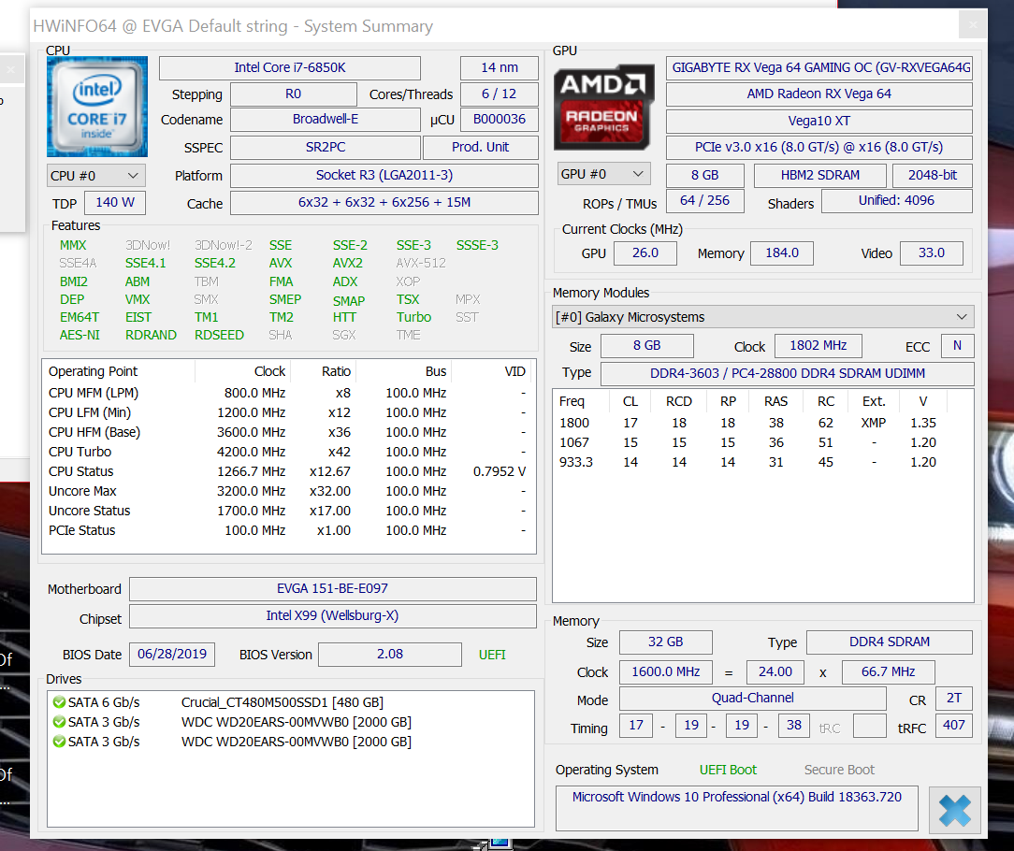Viewport: 1014px width, 851px height.
Task: Select the CPU Turbo operating point row
Action: point(288,452)
